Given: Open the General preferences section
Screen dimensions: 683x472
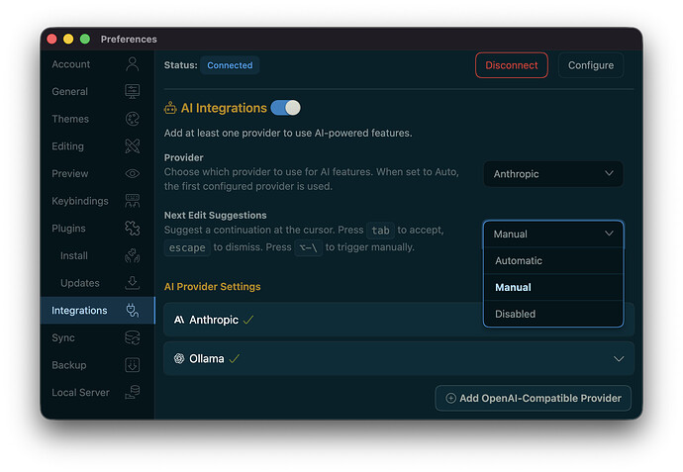Looking at the screenshot, I should tap(97, 92).
